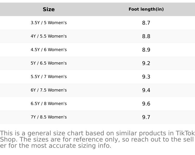Select the 3.5Y / 5 Women's size cell

pyautogui.click(x=49, y=23)
